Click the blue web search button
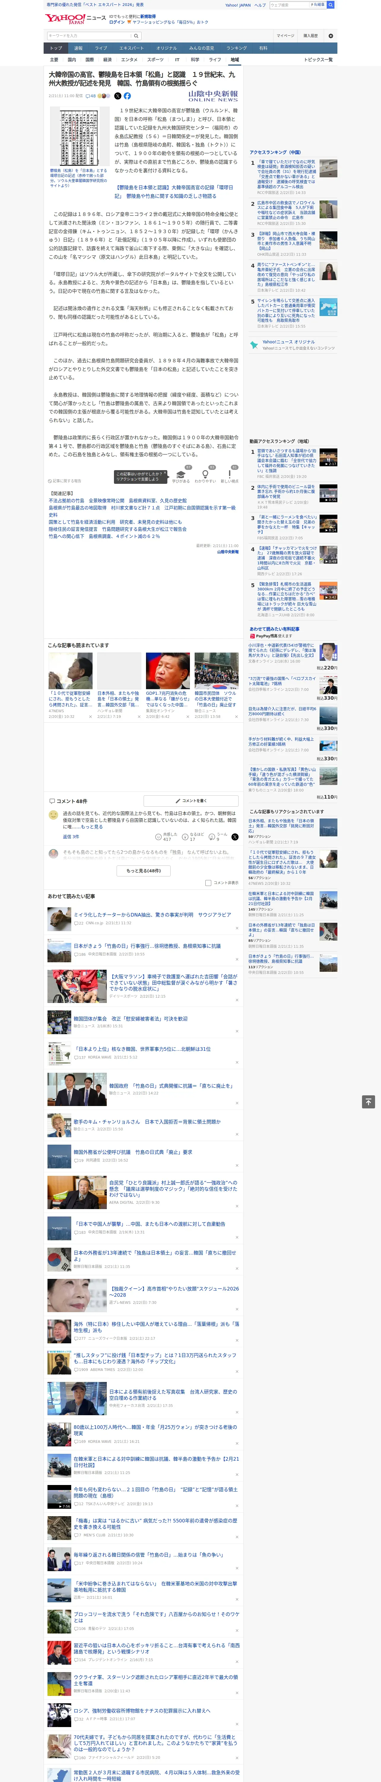 click(x=331, y=5)
